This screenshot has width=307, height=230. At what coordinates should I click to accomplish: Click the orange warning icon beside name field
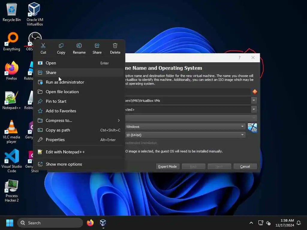coord(255,92)
